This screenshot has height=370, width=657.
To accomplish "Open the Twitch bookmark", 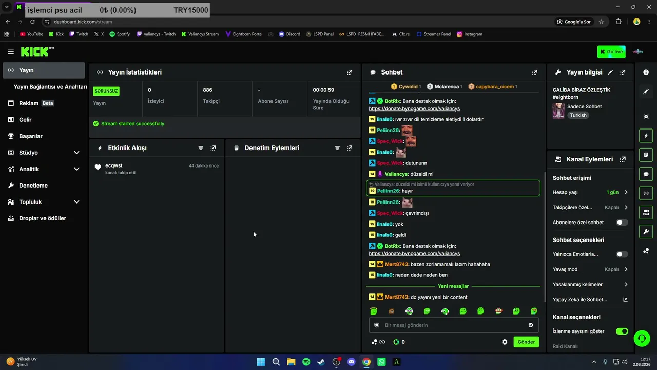I will coord(79,34).
